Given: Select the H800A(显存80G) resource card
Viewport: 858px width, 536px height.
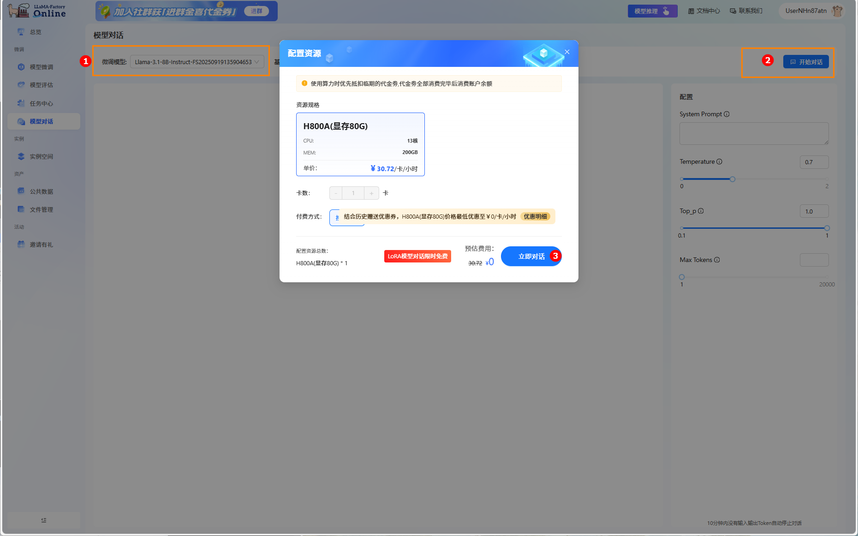Looking at the screenshot, I should click(360, 144).
